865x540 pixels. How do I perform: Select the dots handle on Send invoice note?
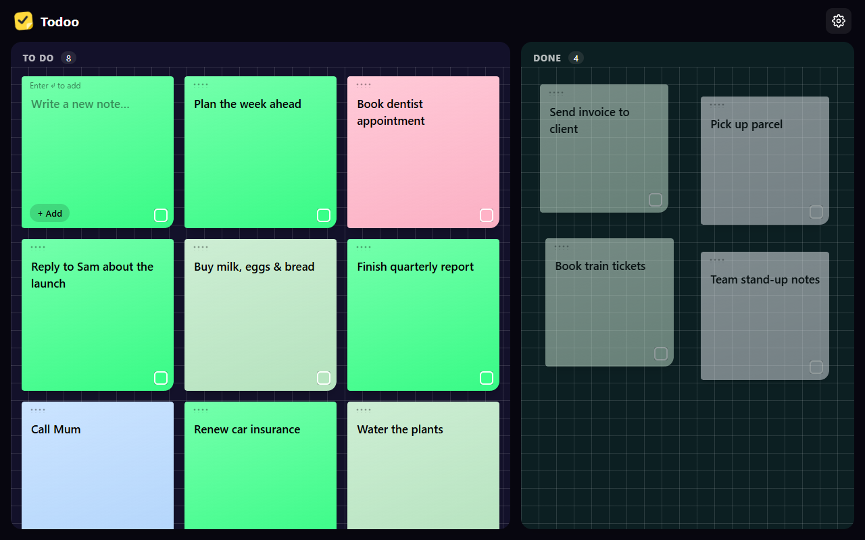556,92
